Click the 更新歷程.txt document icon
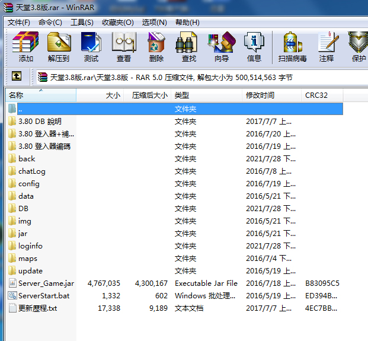The image size is (368, 341). click(12, 308)
